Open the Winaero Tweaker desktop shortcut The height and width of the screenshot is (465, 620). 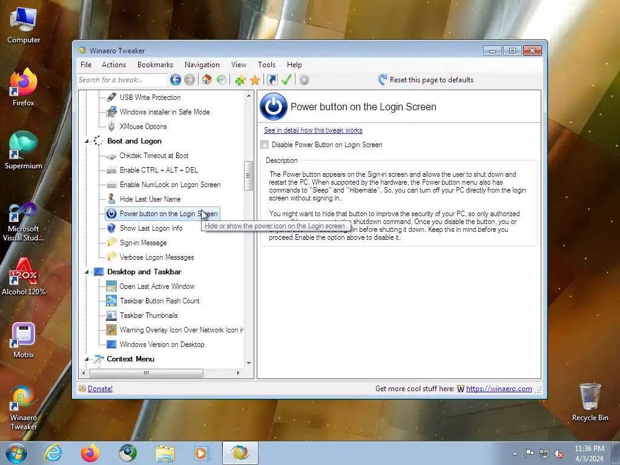click(24, 407)
